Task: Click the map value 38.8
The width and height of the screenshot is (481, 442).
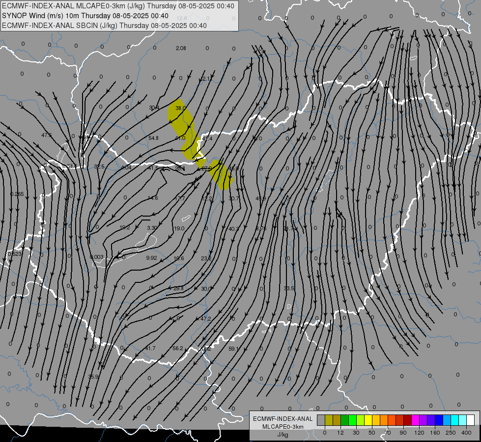Action: [72, 166]
